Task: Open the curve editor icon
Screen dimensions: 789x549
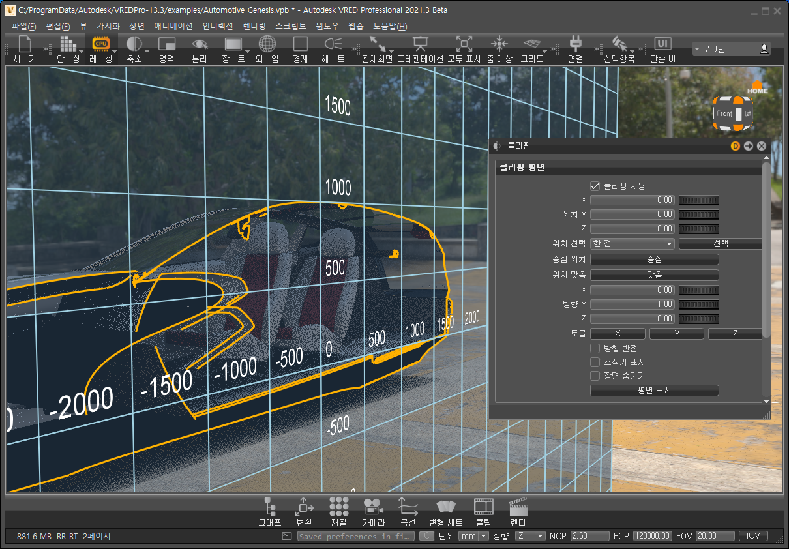Action: (x=408, y=507)
